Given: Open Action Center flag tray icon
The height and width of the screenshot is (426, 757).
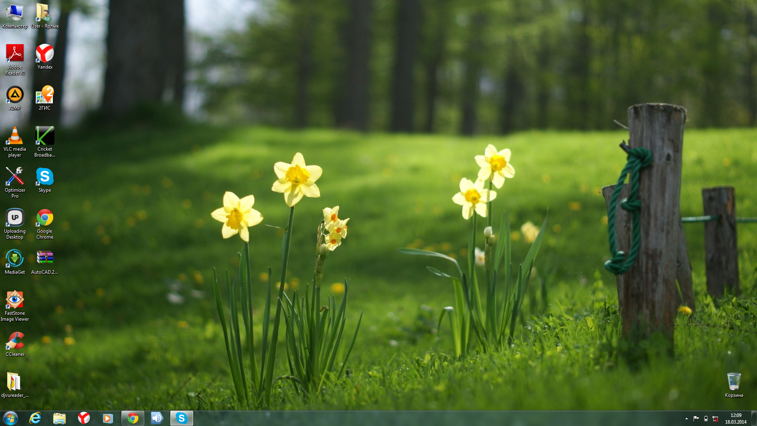Looking at the screenshot, I should pos(696,419).
